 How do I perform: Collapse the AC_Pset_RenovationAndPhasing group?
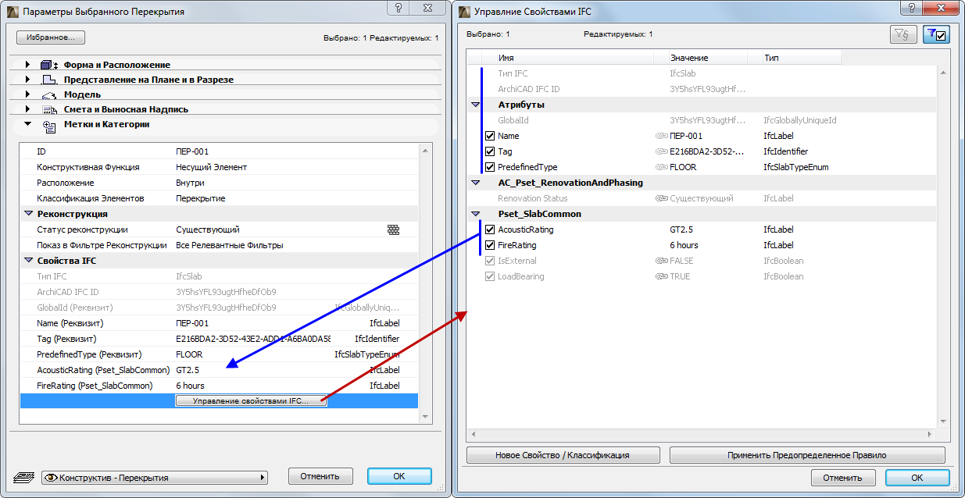click(x=475, y=183)
